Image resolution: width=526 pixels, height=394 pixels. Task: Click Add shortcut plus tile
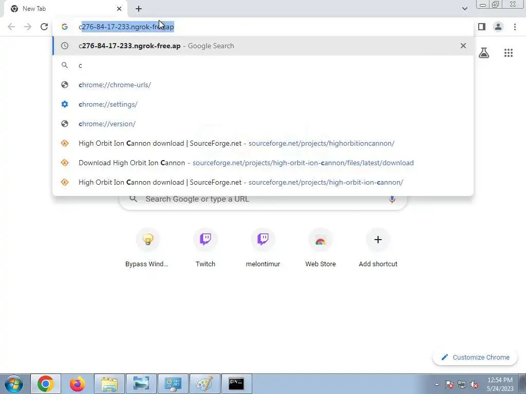click(x=378, y=248)
